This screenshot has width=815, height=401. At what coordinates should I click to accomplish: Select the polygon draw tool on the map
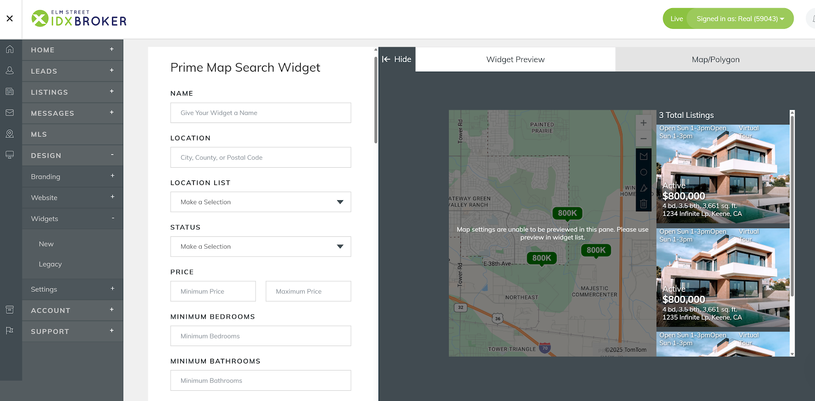(x=643, y=156)
